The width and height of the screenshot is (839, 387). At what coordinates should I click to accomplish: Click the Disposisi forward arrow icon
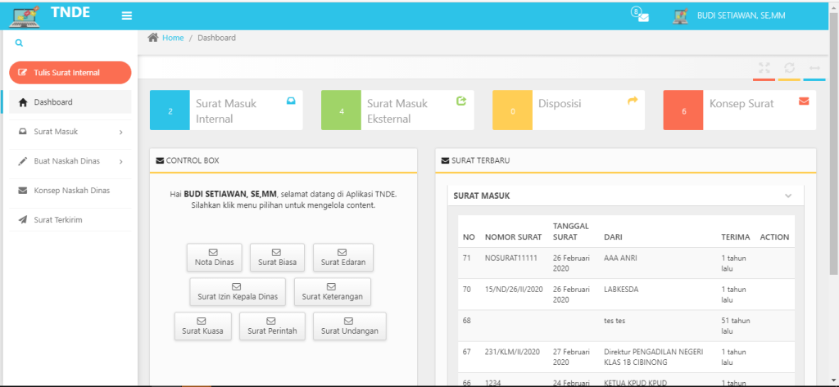pyautogui.click(x=632, y=101)
